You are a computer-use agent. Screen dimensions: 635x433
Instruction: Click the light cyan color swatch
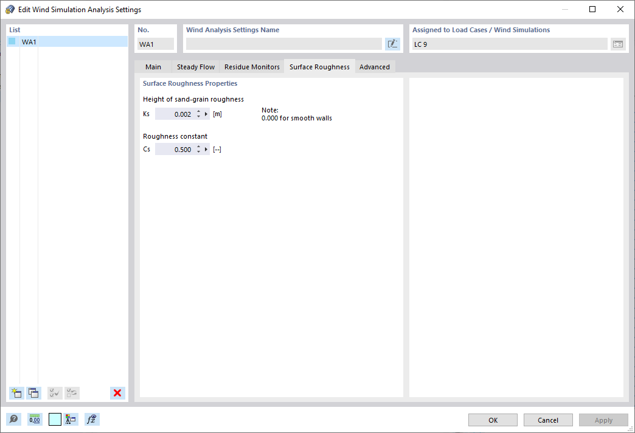pos(55,419)
